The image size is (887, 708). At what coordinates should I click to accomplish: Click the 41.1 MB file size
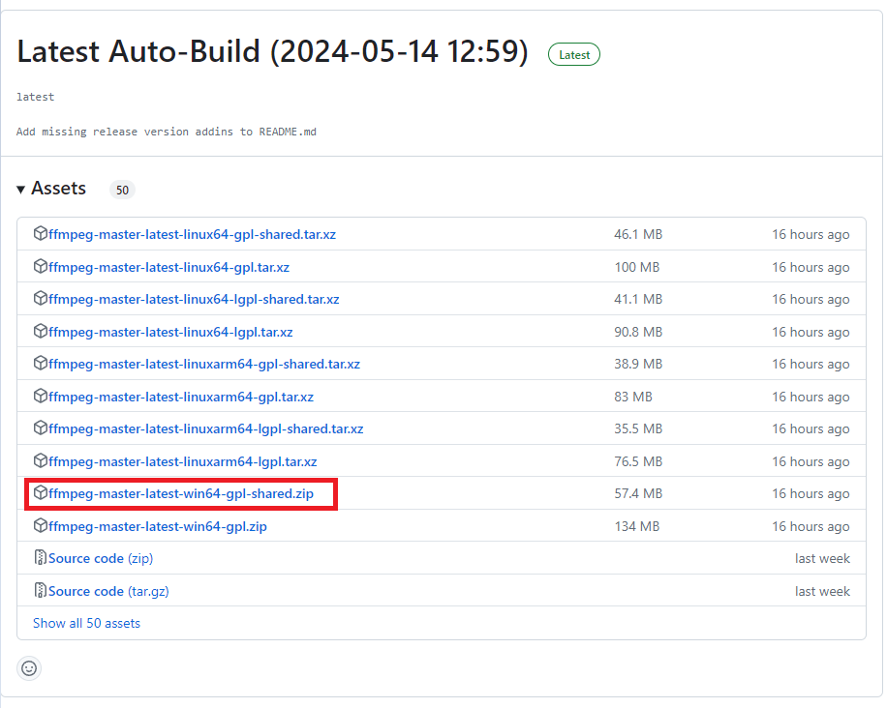(638, 300)
